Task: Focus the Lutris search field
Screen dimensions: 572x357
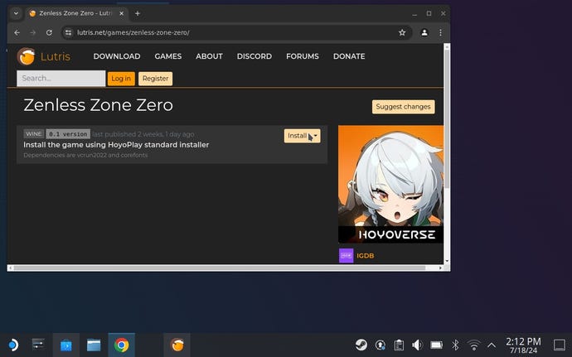Action: (61, 79)
